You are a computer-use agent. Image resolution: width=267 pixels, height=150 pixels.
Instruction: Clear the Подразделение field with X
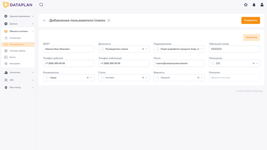198,49
